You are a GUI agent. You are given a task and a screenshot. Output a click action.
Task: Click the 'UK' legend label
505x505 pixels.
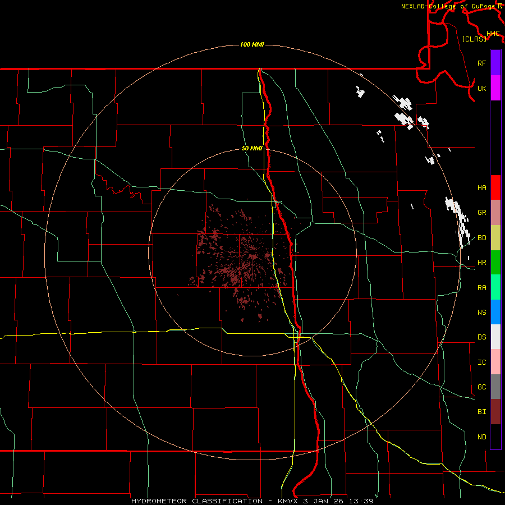(481, 88)
